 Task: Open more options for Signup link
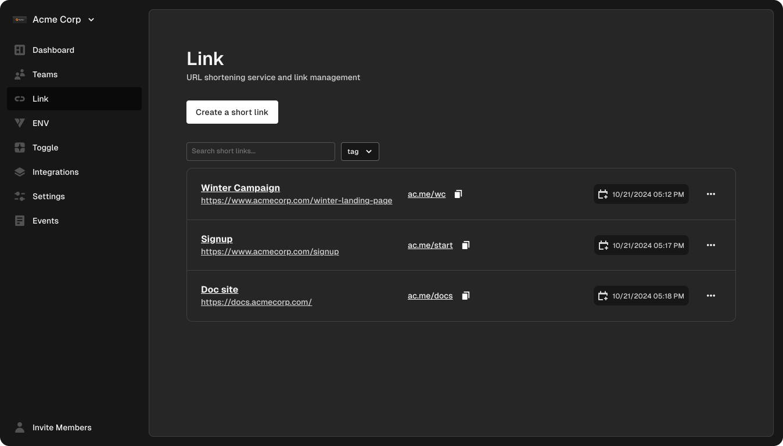point(710,245)
